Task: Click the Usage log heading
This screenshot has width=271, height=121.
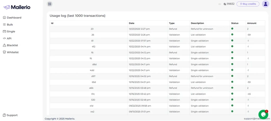Action: pyautogui.click(x=78, y=16)
